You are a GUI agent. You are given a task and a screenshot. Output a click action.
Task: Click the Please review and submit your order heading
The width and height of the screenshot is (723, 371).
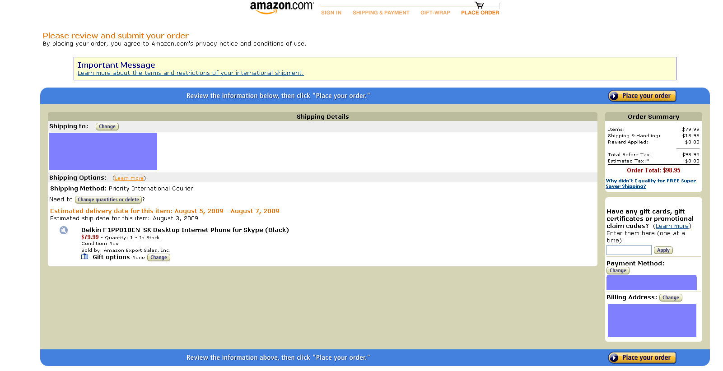(x=116, y=35)
